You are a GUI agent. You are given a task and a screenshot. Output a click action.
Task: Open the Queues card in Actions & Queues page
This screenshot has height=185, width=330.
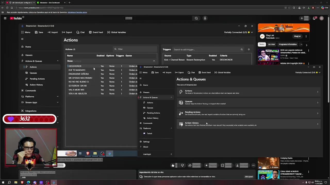[249, 103]
